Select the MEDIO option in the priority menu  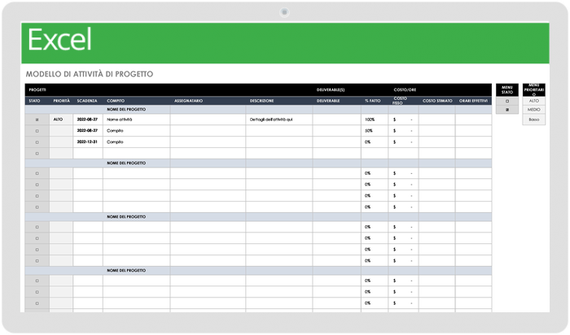coord(533,110)
